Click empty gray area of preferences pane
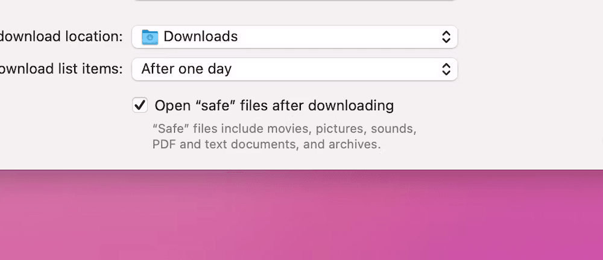603x260 pixels. [527, 96]
